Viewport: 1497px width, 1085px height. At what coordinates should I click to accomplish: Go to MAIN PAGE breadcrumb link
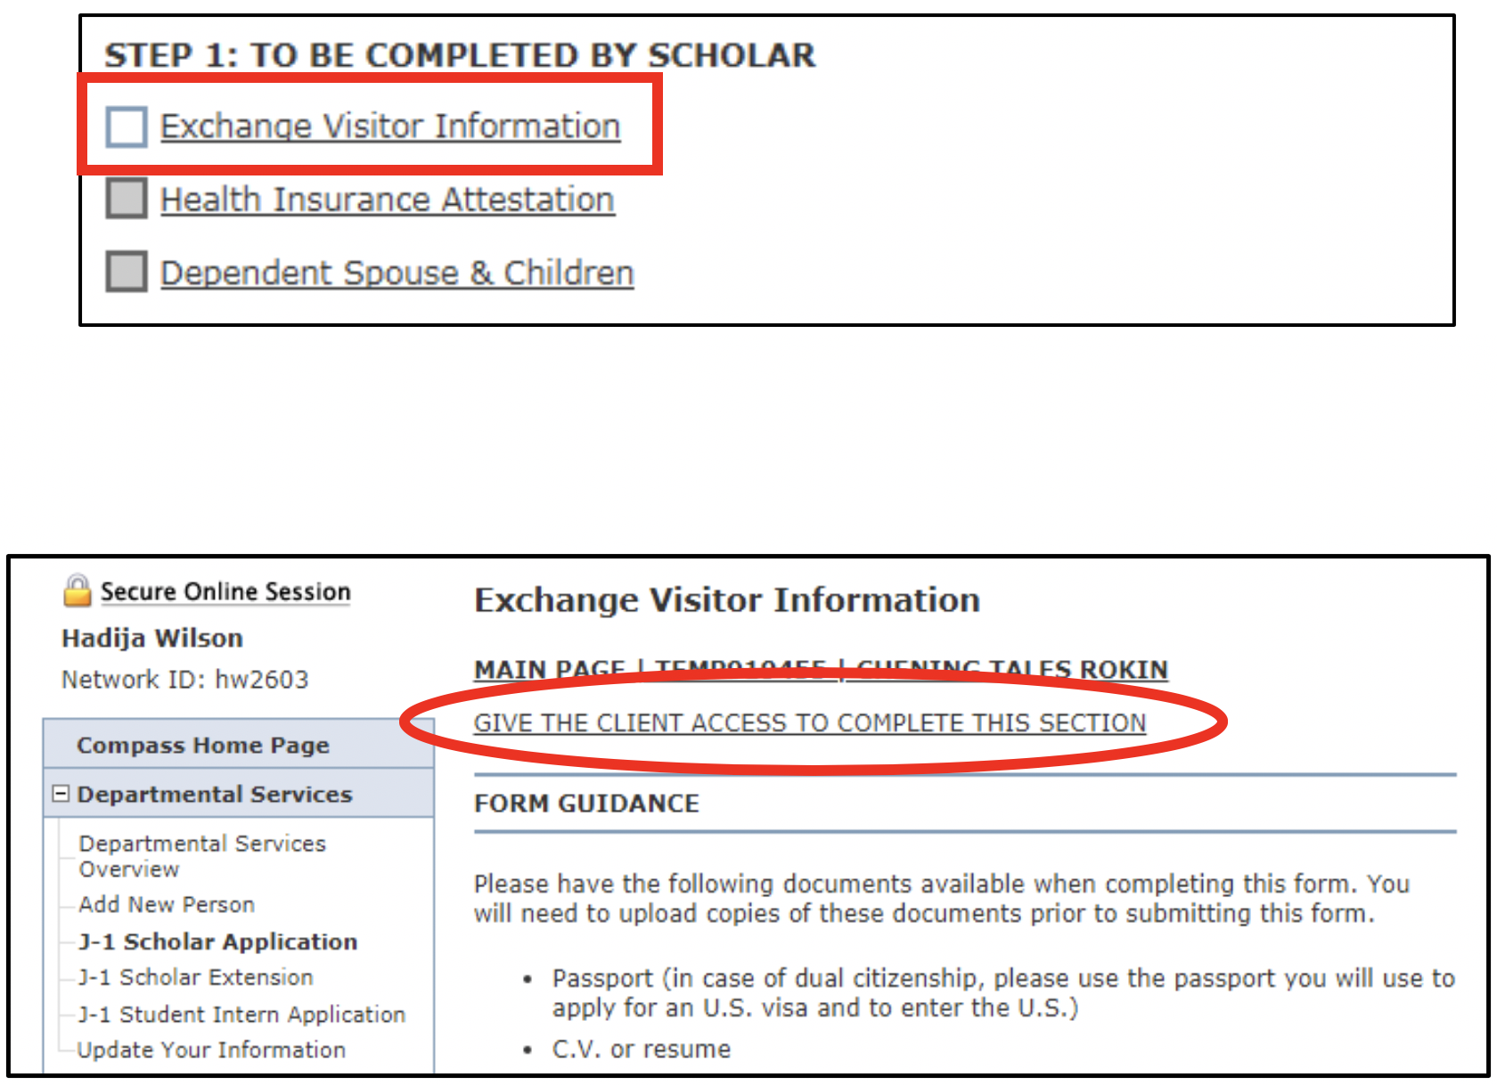click(549, 670)
